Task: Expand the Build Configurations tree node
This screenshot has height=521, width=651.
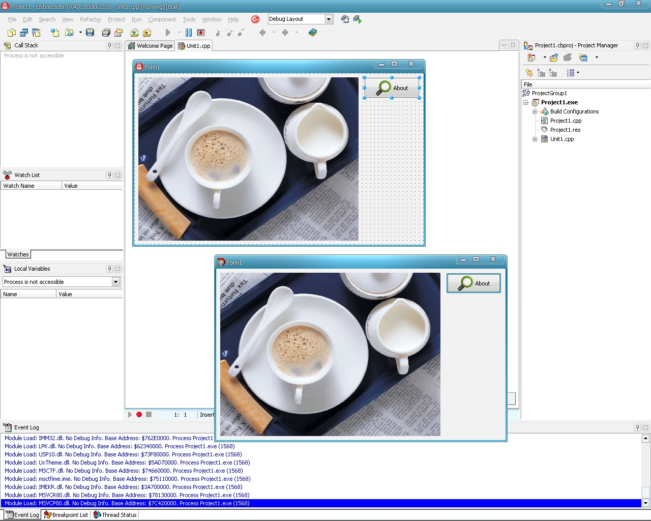Action: (x=535, y=111)
